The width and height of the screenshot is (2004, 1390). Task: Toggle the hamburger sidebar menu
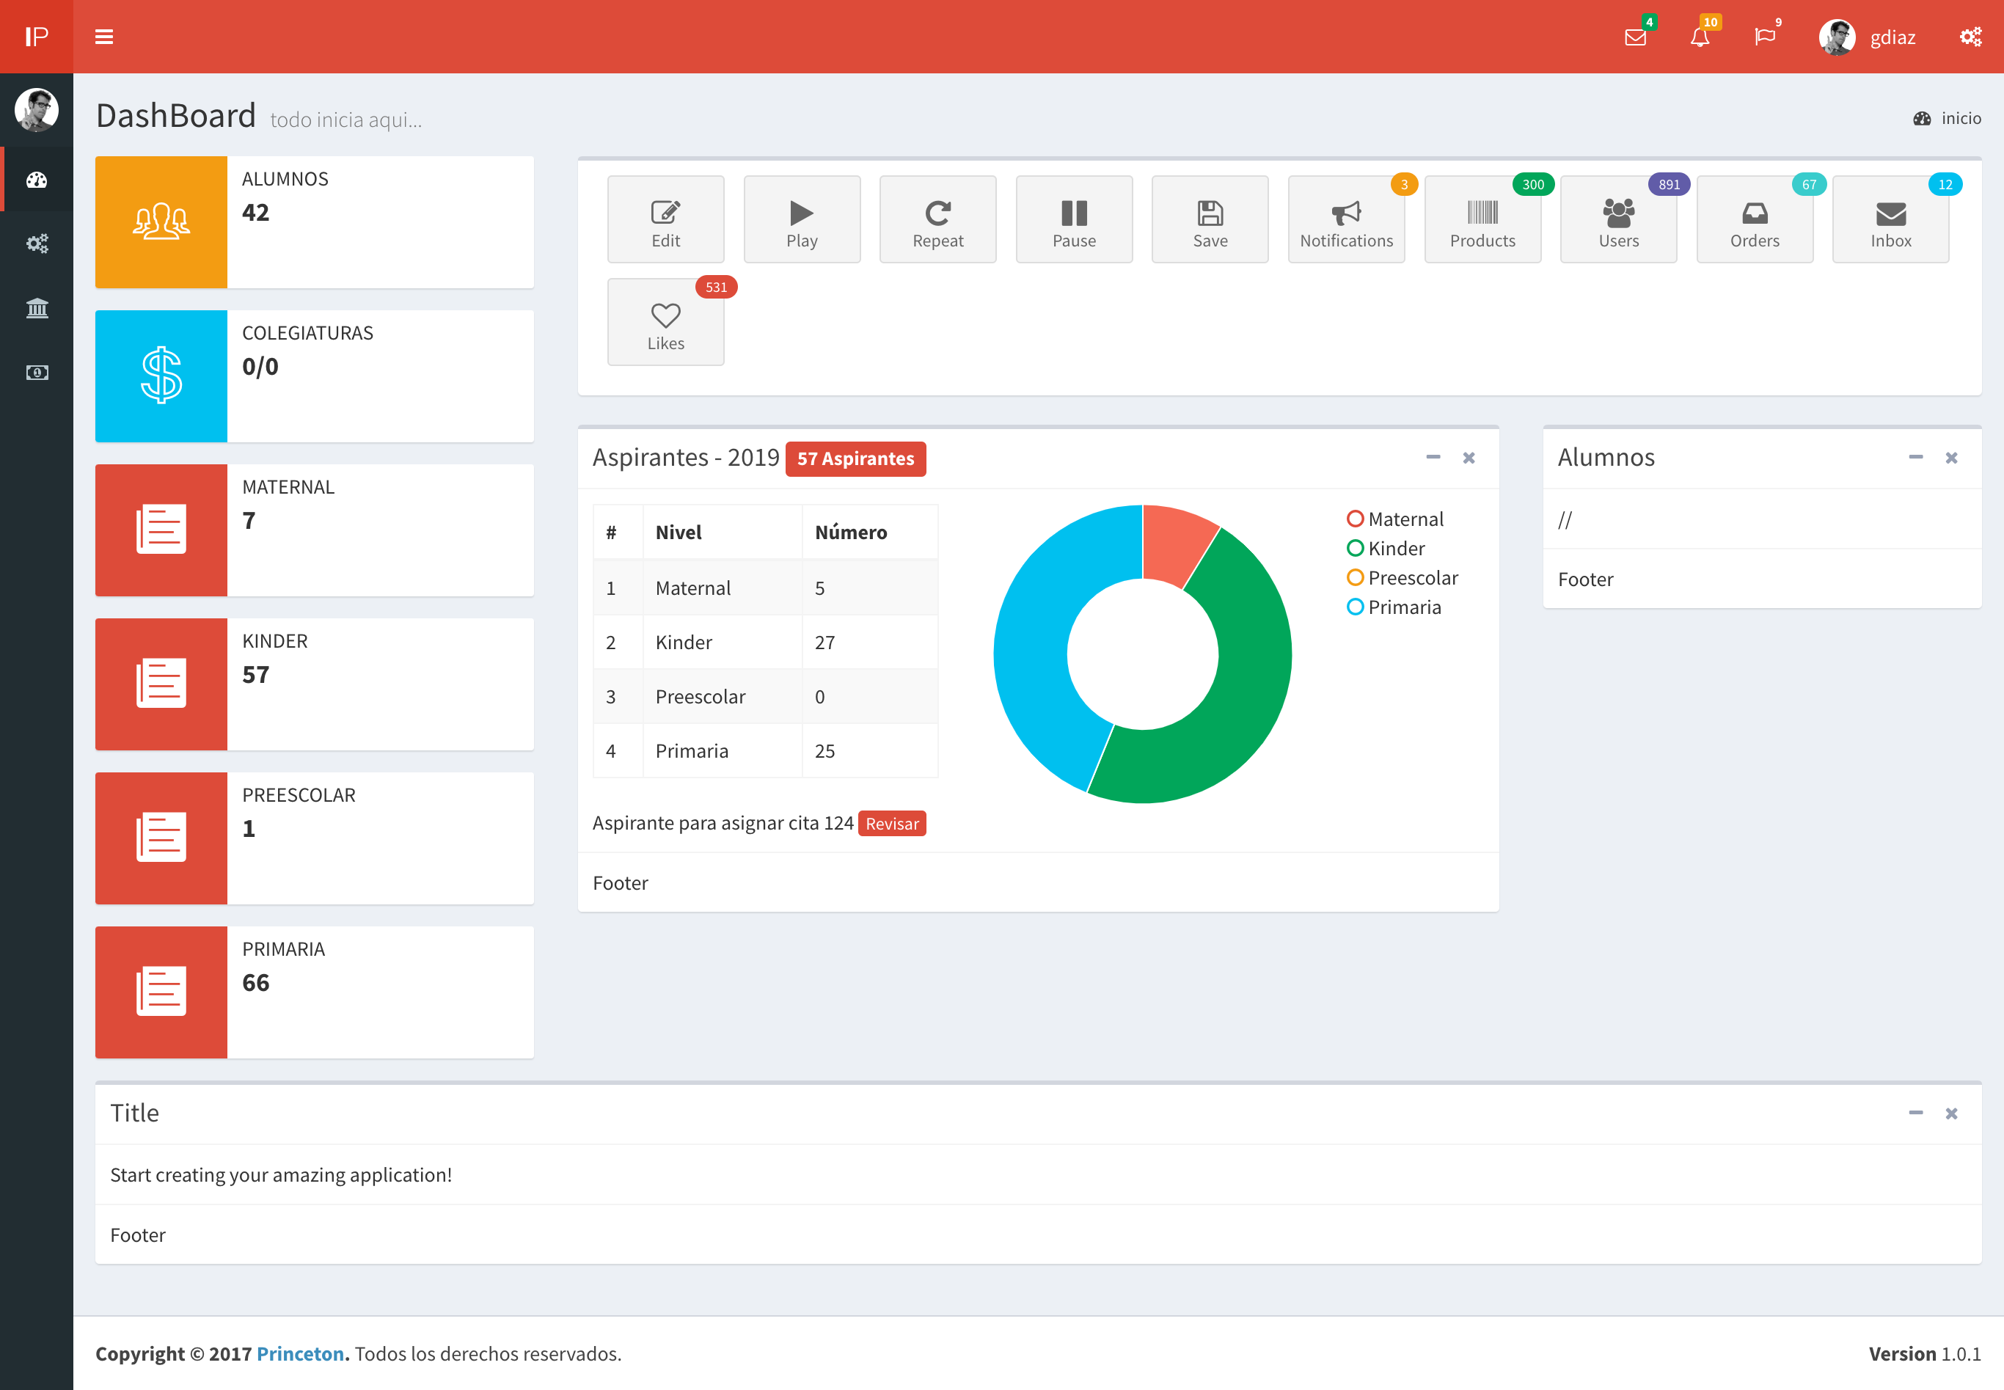[x=103, y=37]
